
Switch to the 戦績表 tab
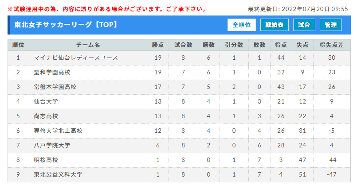coord(275,25)
